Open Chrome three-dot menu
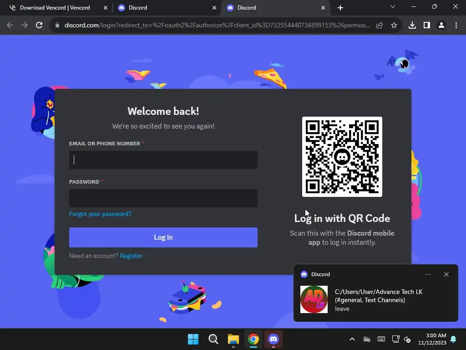Image resolution: width=466 pixels, height=350 pixels. tap(456, 26)
